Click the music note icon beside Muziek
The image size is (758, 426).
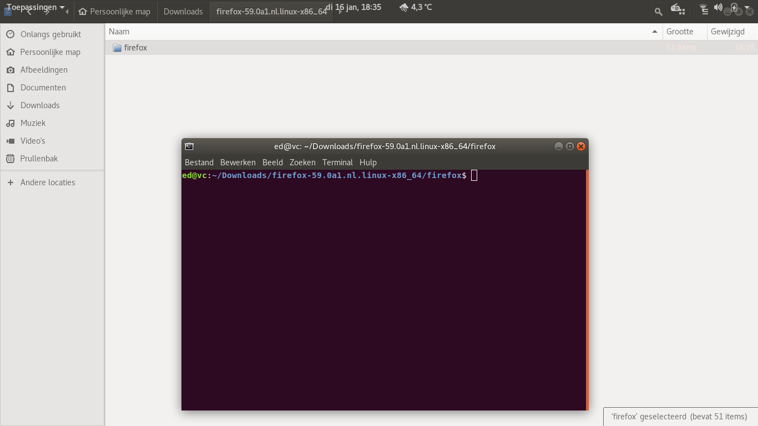tap(10, 123)
